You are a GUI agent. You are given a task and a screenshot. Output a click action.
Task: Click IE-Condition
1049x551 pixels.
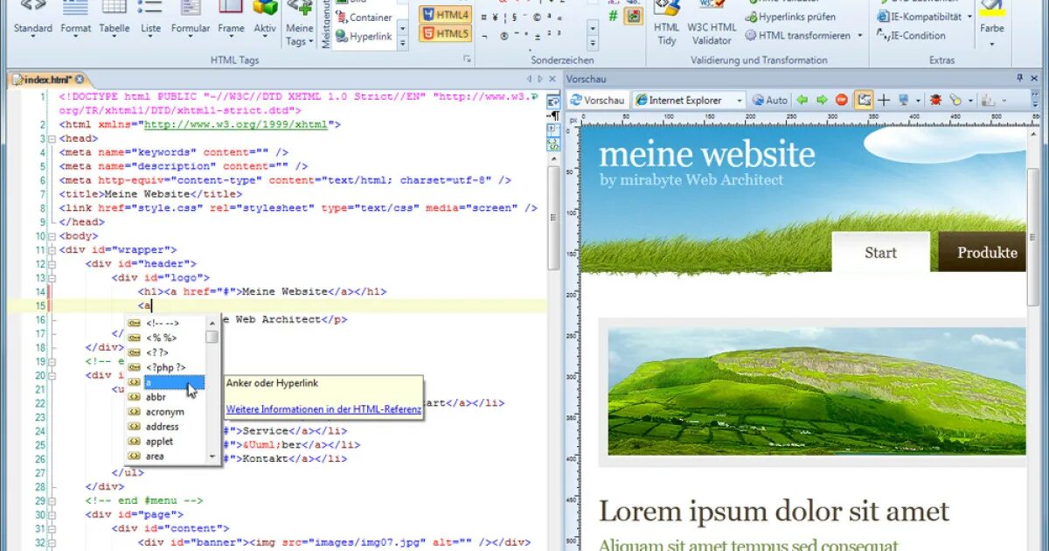pos(912,36)
